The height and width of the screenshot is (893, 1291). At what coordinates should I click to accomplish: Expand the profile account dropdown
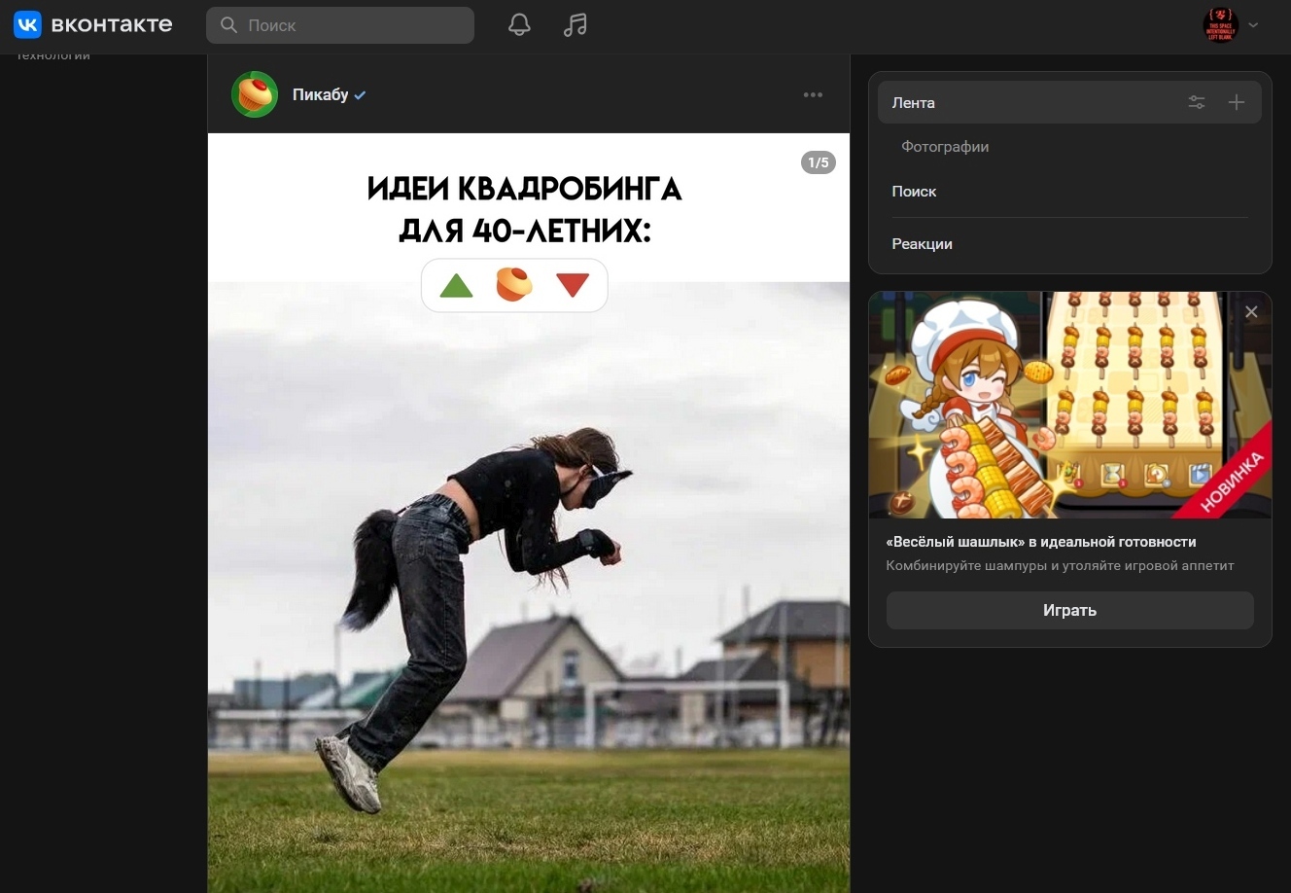(1253, 25)
